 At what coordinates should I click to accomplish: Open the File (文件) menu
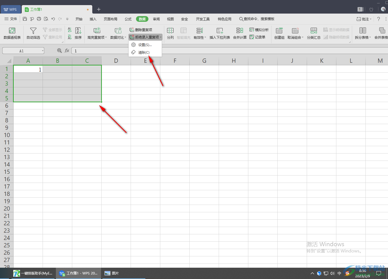click(11, 19)
